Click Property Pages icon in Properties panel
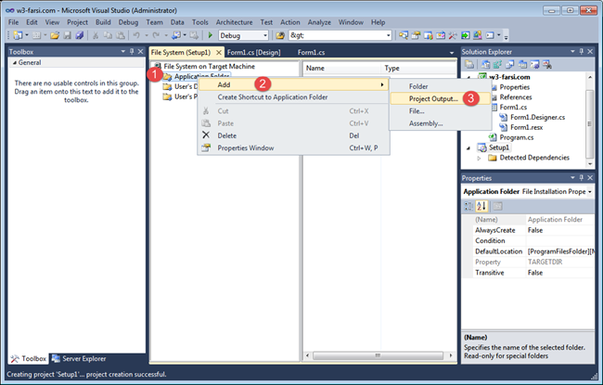Viewport: 603px width, 385px height. [x=497, y=207]
